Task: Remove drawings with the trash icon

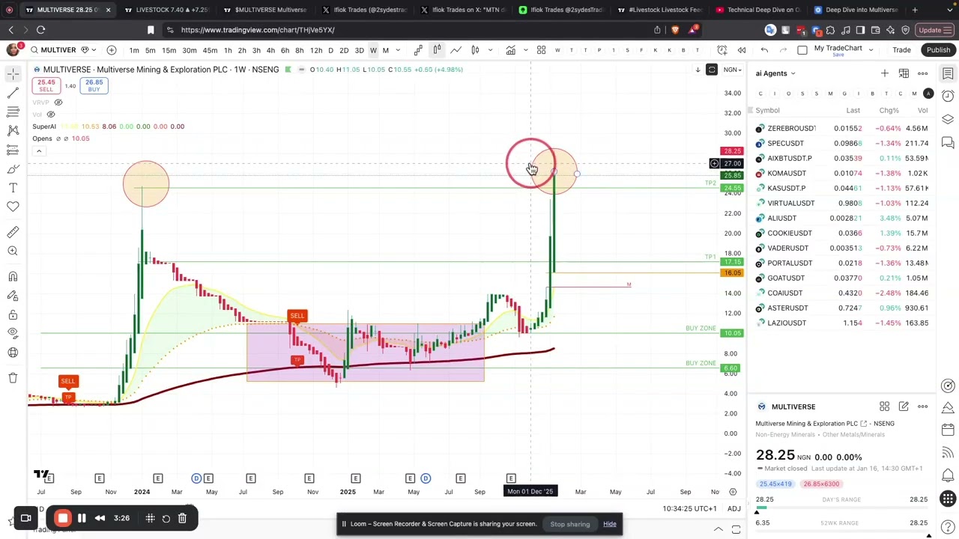Action: pyautogui.click(x=13, y=377)
